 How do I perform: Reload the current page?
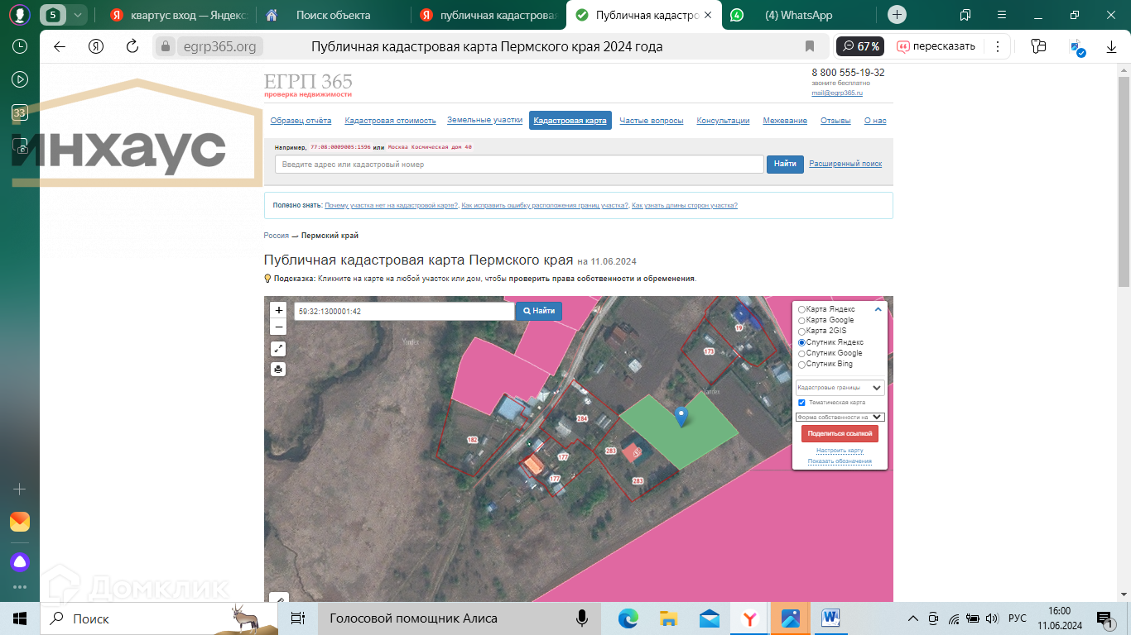132,46
